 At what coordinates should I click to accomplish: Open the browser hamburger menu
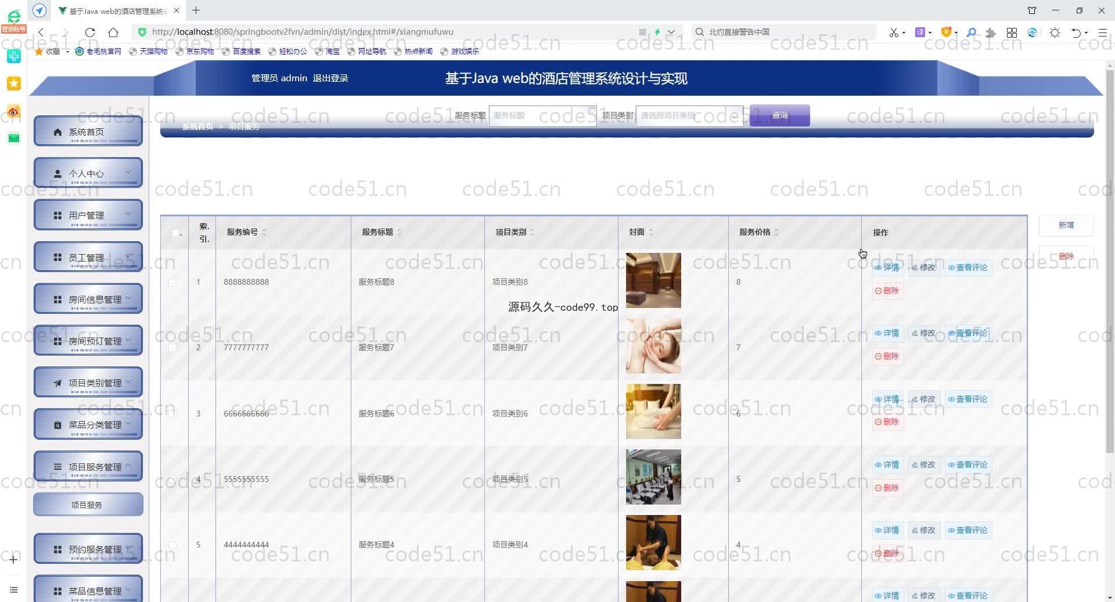(x=1102, y=32)
